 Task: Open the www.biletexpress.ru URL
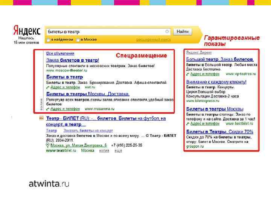tap(202, 101)
